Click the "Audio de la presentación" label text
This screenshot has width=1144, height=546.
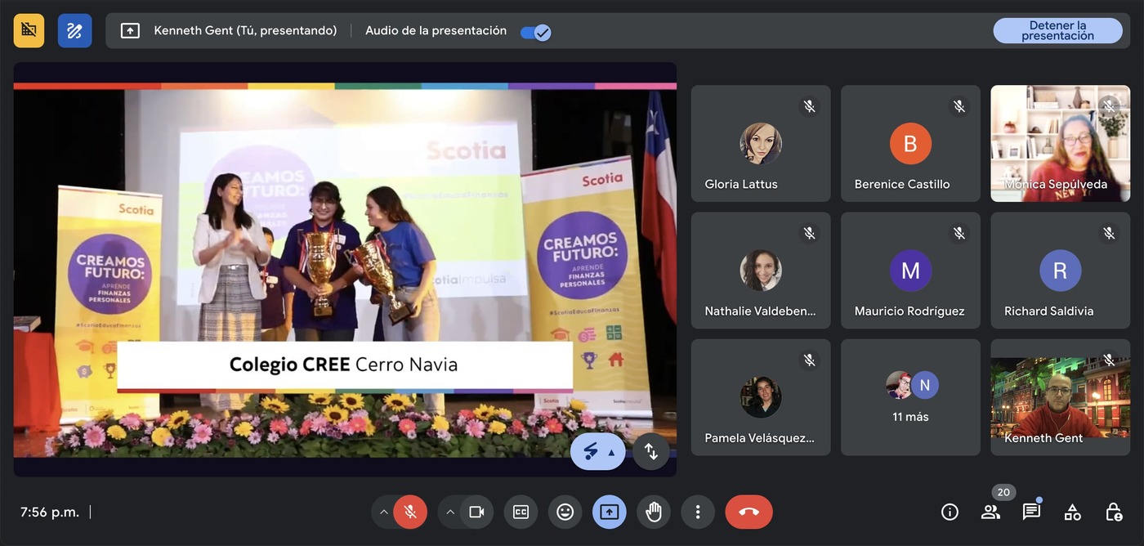[x=436, y=30]
